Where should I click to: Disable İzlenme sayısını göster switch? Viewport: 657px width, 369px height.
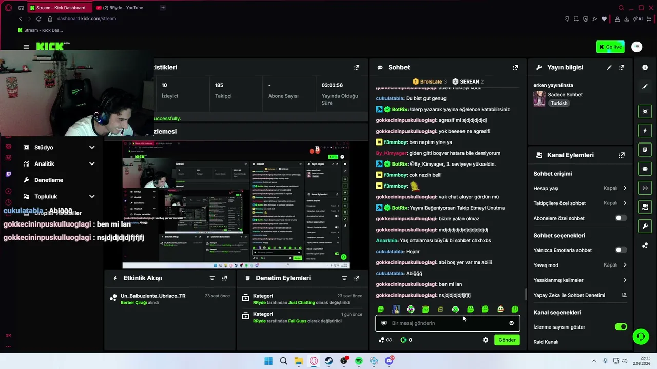(621, 327)
